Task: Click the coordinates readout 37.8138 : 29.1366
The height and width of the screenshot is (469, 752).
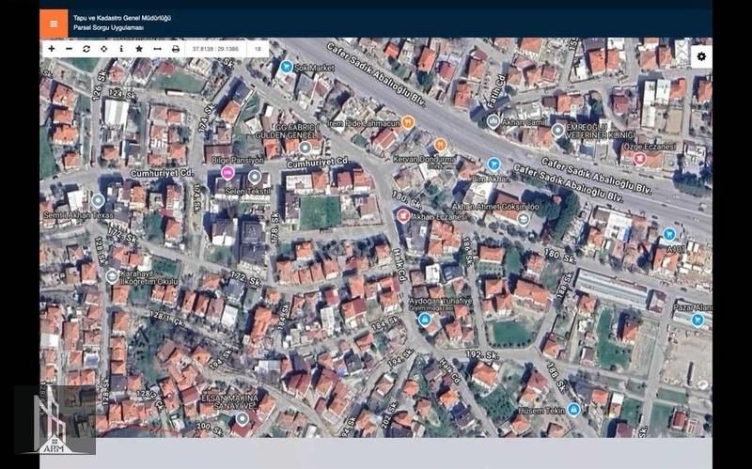Action: click(215, 49)
